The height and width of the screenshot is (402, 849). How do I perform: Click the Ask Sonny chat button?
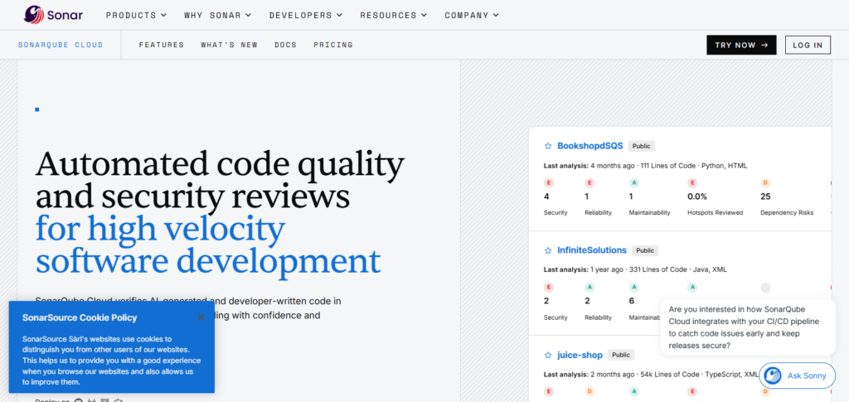(797, 375)
